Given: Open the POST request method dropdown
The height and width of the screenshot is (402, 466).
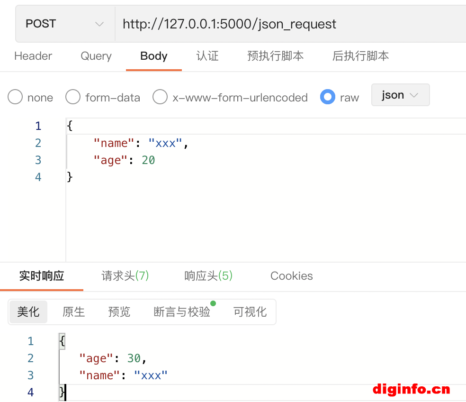Looking at the screenshot, I should 65,24.
